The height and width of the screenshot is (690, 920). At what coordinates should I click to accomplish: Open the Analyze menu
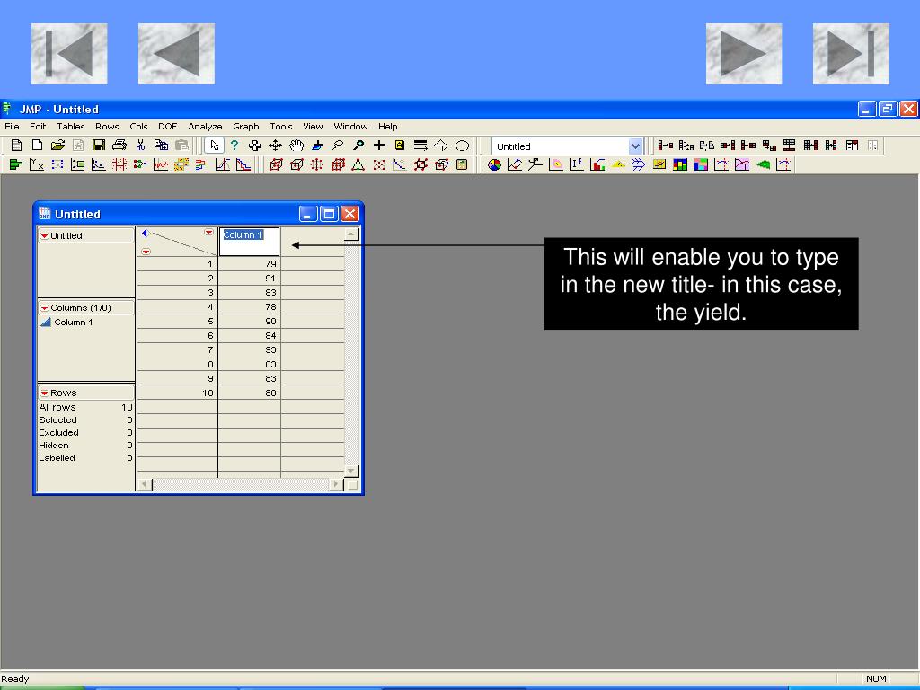click(x=205, y=126)
